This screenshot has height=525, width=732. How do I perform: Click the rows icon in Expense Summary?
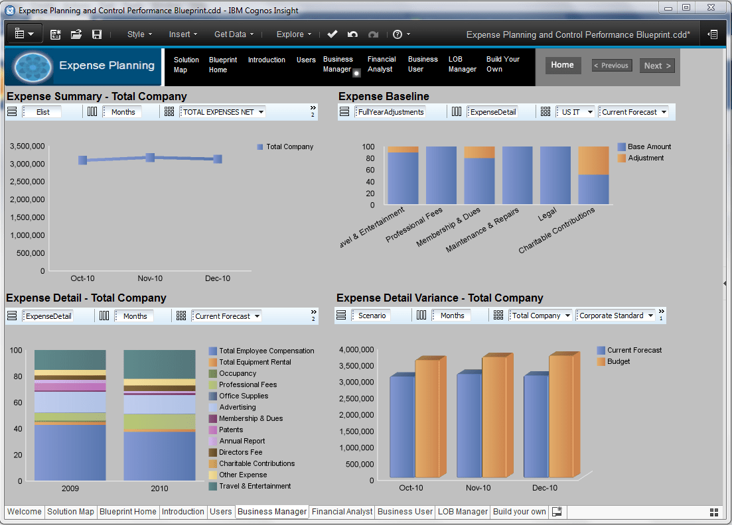click(12, 112)
